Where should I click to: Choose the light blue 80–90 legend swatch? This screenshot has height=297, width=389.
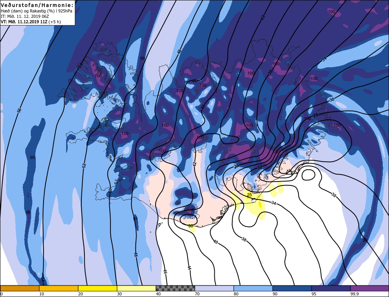pyautogui.click(x=253, y=288)
